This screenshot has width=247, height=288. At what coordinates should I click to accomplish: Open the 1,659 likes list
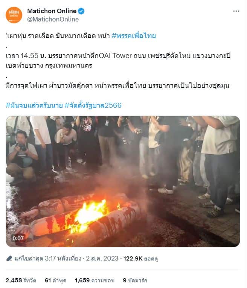pyautogui.click(x=95, y=280)
